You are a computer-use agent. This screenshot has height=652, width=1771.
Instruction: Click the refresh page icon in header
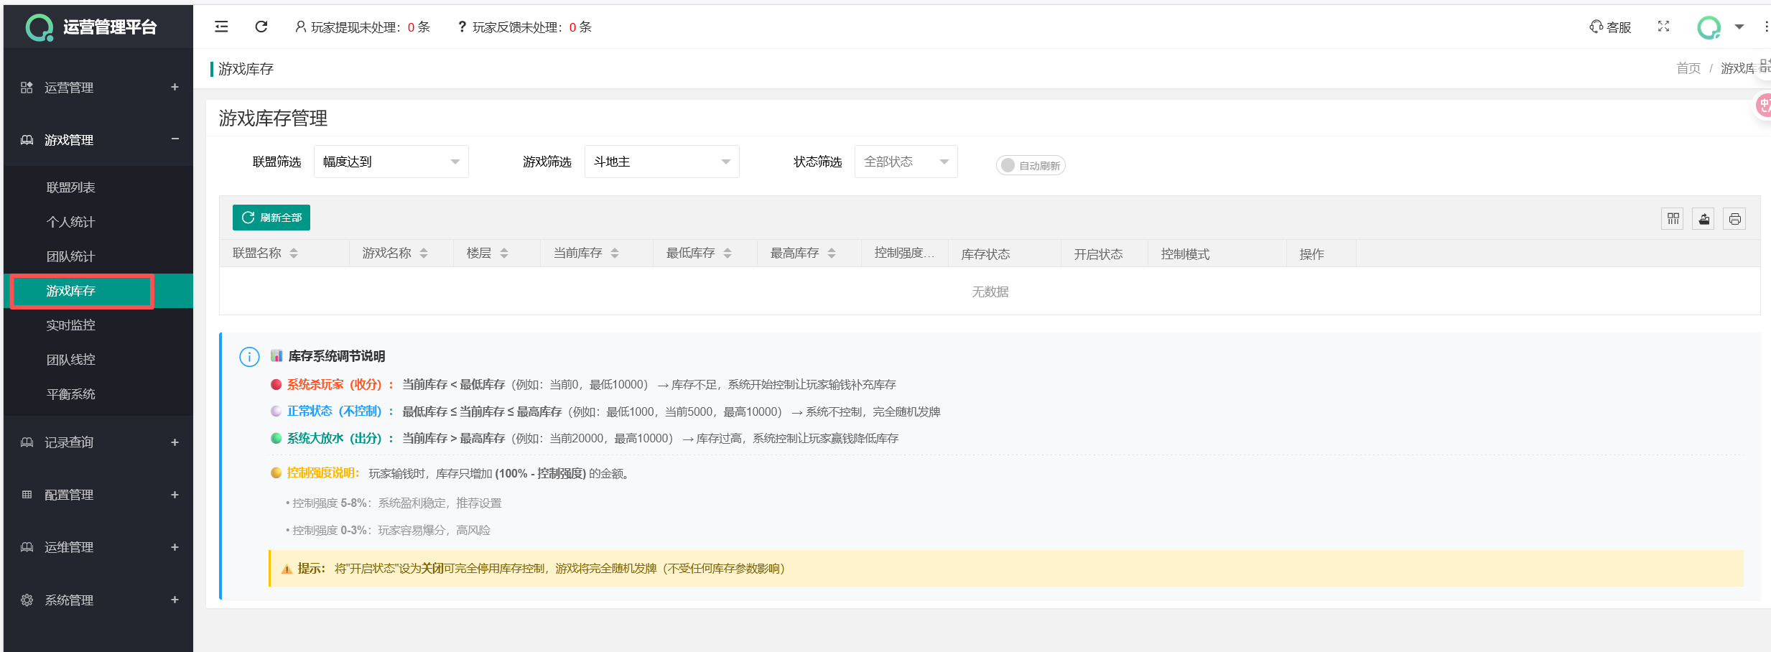pyautogui.click(x=261, y=27)
